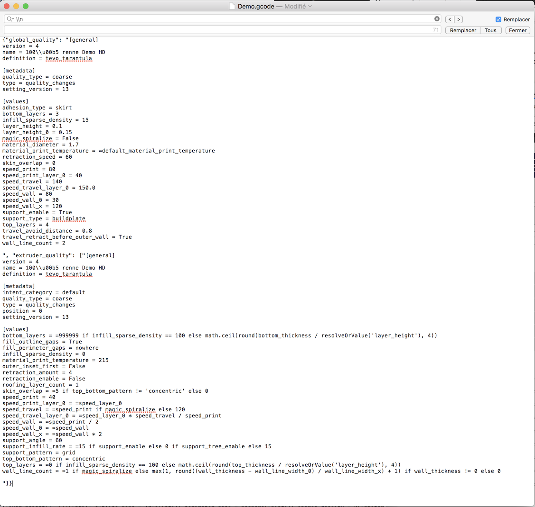Place cursor at end of file after '"]}'
This screenshot has width=535, height=507.
13,483
